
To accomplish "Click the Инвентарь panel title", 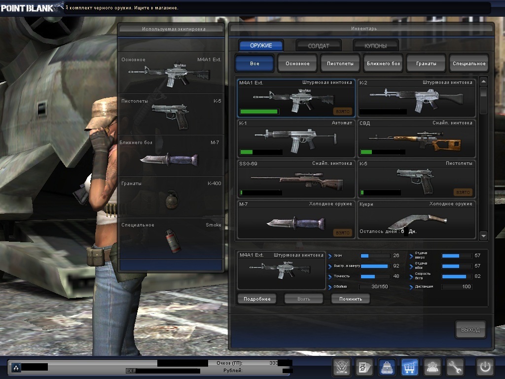I will click(364, 28).
